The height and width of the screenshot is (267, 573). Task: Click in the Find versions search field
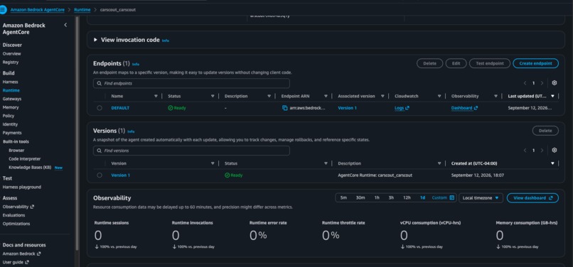(x=191, y=151)
